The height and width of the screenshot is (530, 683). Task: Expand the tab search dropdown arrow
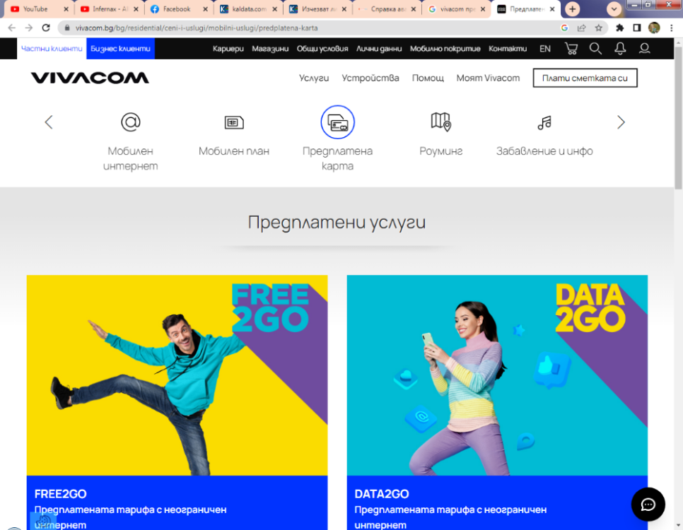pyautogui.click(x=614, y=8)
